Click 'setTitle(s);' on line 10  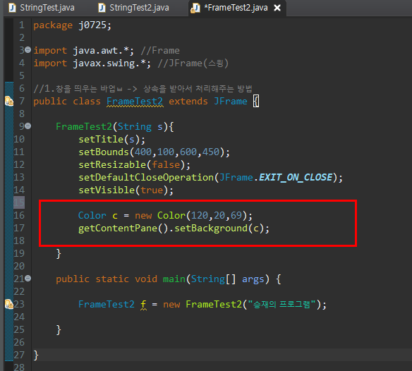[x=111, y=140]
